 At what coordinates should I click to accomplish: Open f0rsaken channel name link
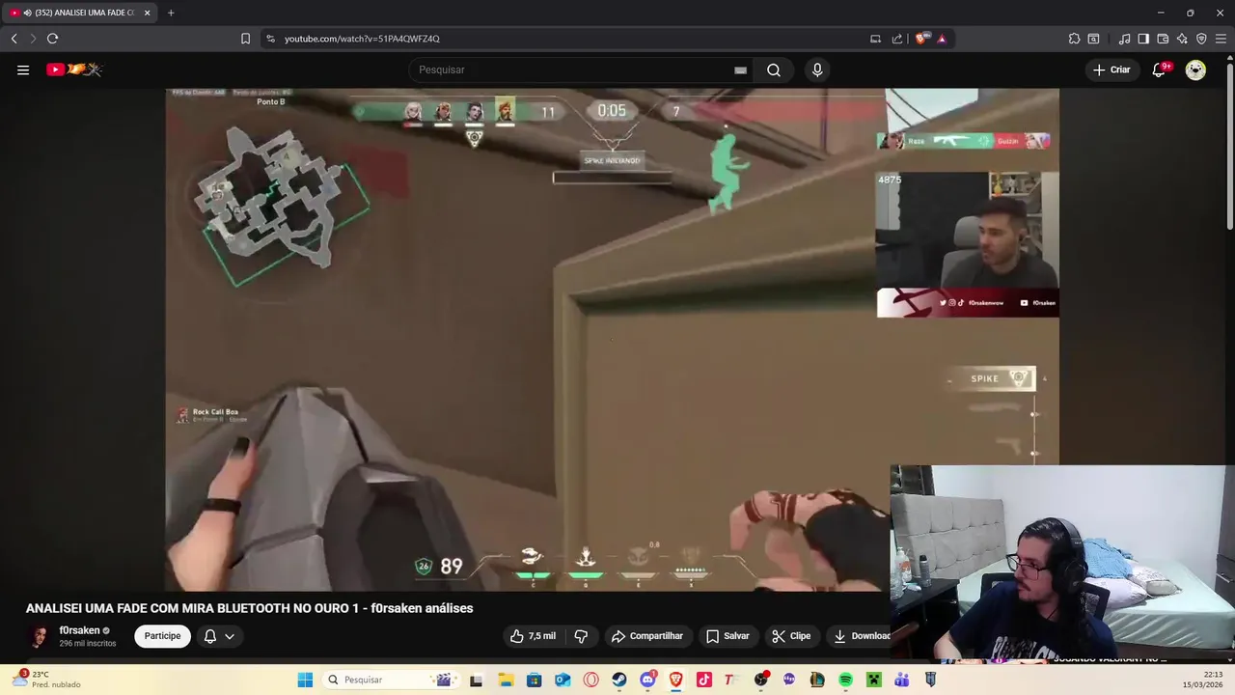(79, 630)
